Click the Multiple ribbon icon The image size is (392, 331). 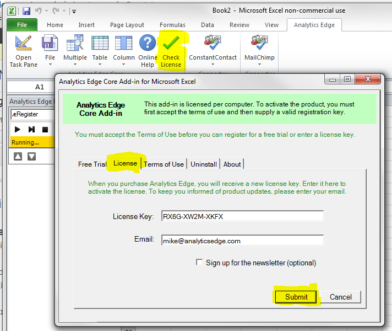click(75, 42)
